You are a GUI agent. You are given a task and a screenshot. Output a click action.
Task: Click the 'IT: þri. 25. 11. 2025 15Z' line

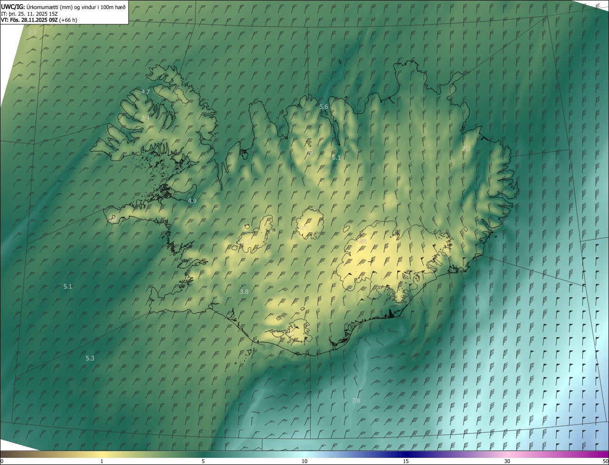tap(29, 13)
